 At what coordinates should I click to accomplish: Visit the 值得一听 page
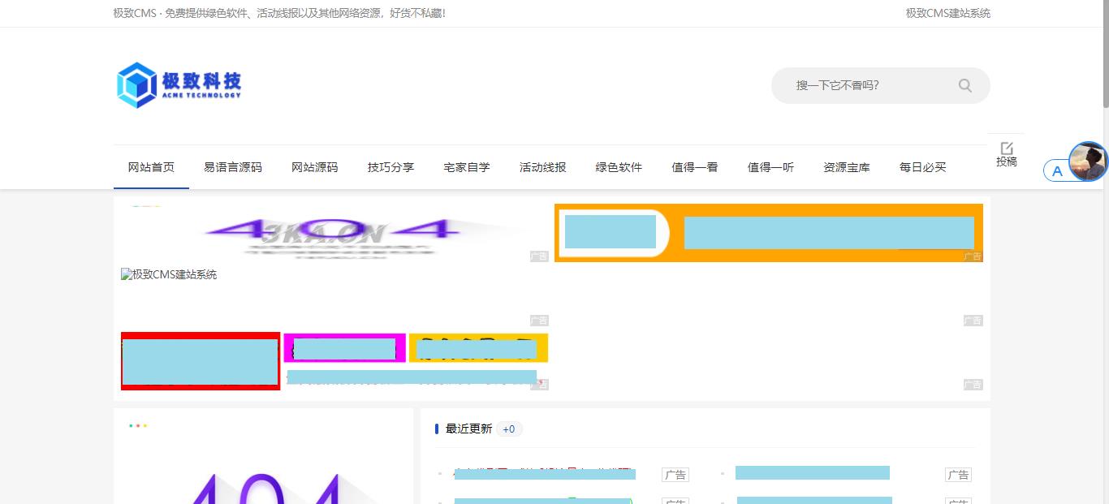pyautogui.click(x=770, y=166)
